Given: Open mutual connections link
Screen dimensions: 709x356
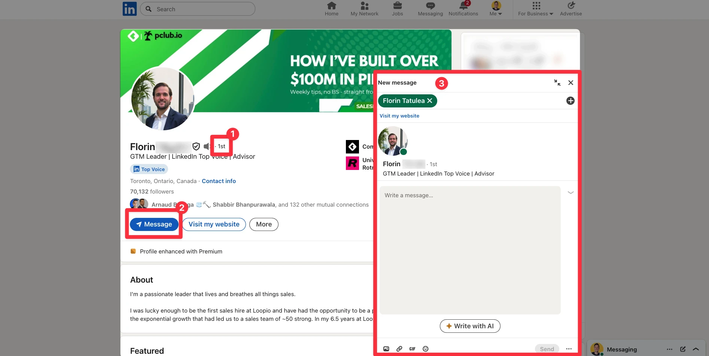Looking at the screenshot, I should [260, 205].
